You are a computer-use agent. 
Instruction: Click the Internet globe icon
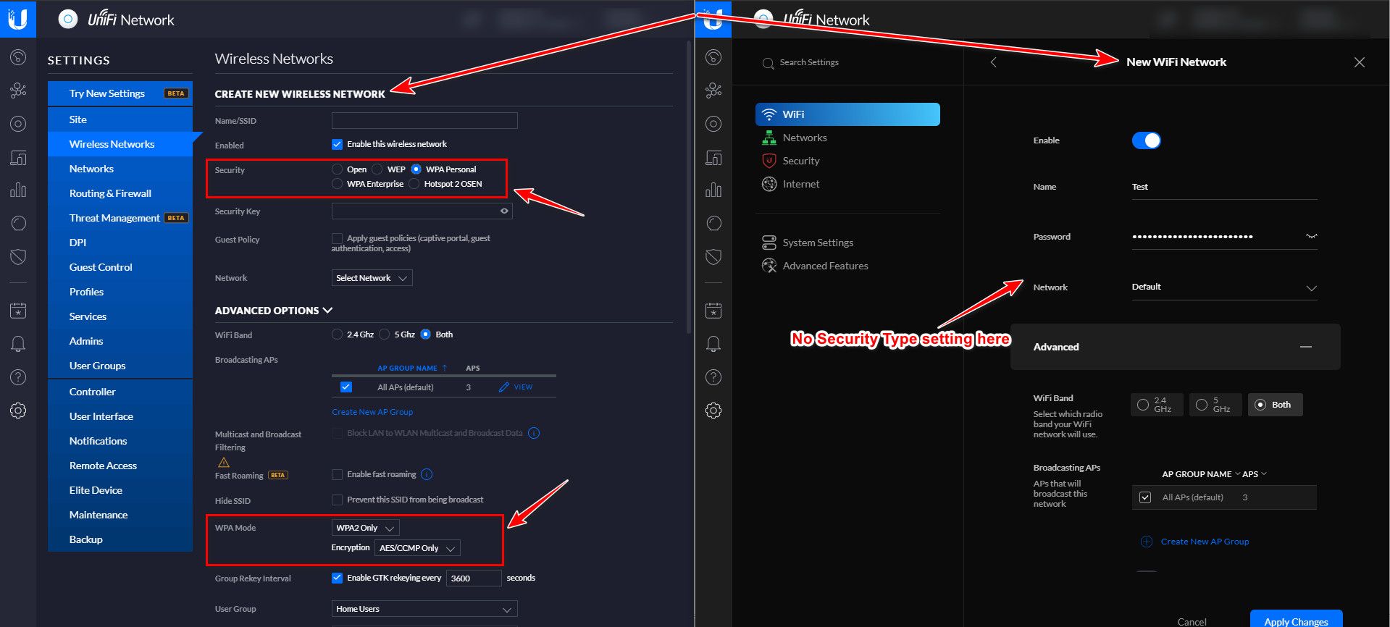[769, 184]
